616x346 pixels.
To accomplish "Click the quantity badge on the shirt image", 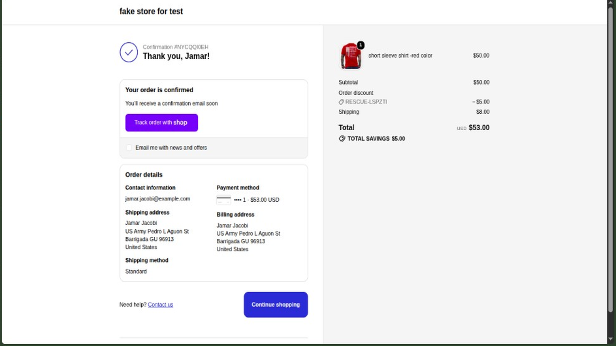I will pos(361,45).
